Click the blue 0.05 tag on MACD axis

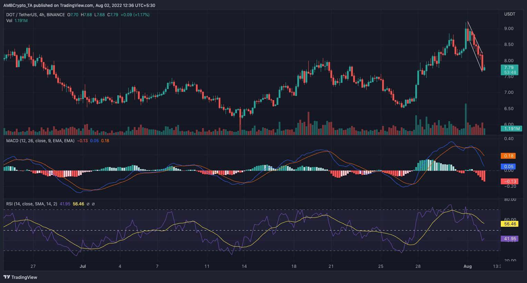508,167
